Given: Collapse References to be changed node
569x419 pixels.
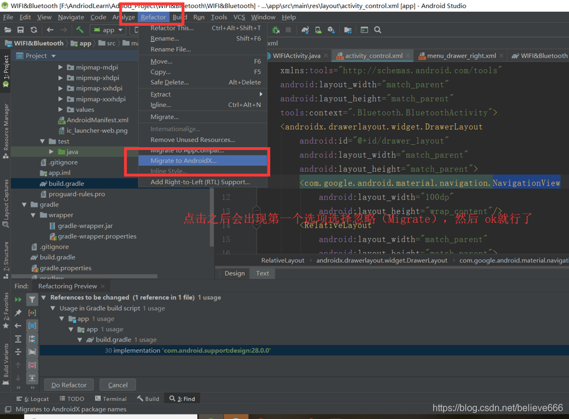Looking at the screenshot, I should pyautogui.click(x=44, y=297).
